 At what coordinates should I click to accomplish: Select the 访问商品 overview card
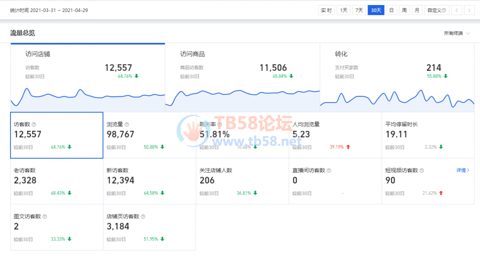pos(242,75)
